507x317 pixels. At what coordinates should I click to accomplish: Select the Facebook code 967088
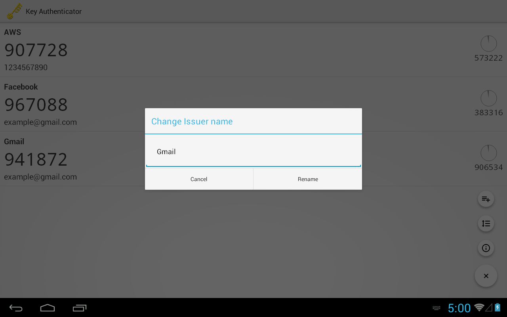36,105
